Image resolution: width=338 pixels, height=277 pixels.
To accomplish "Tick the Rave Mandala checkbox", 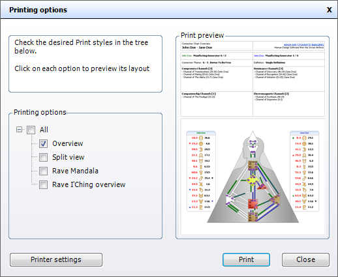I will point(43,171).
